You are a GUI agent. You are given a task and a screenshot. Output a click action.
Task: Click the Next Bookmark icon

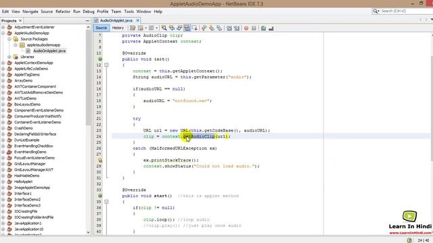212,28
